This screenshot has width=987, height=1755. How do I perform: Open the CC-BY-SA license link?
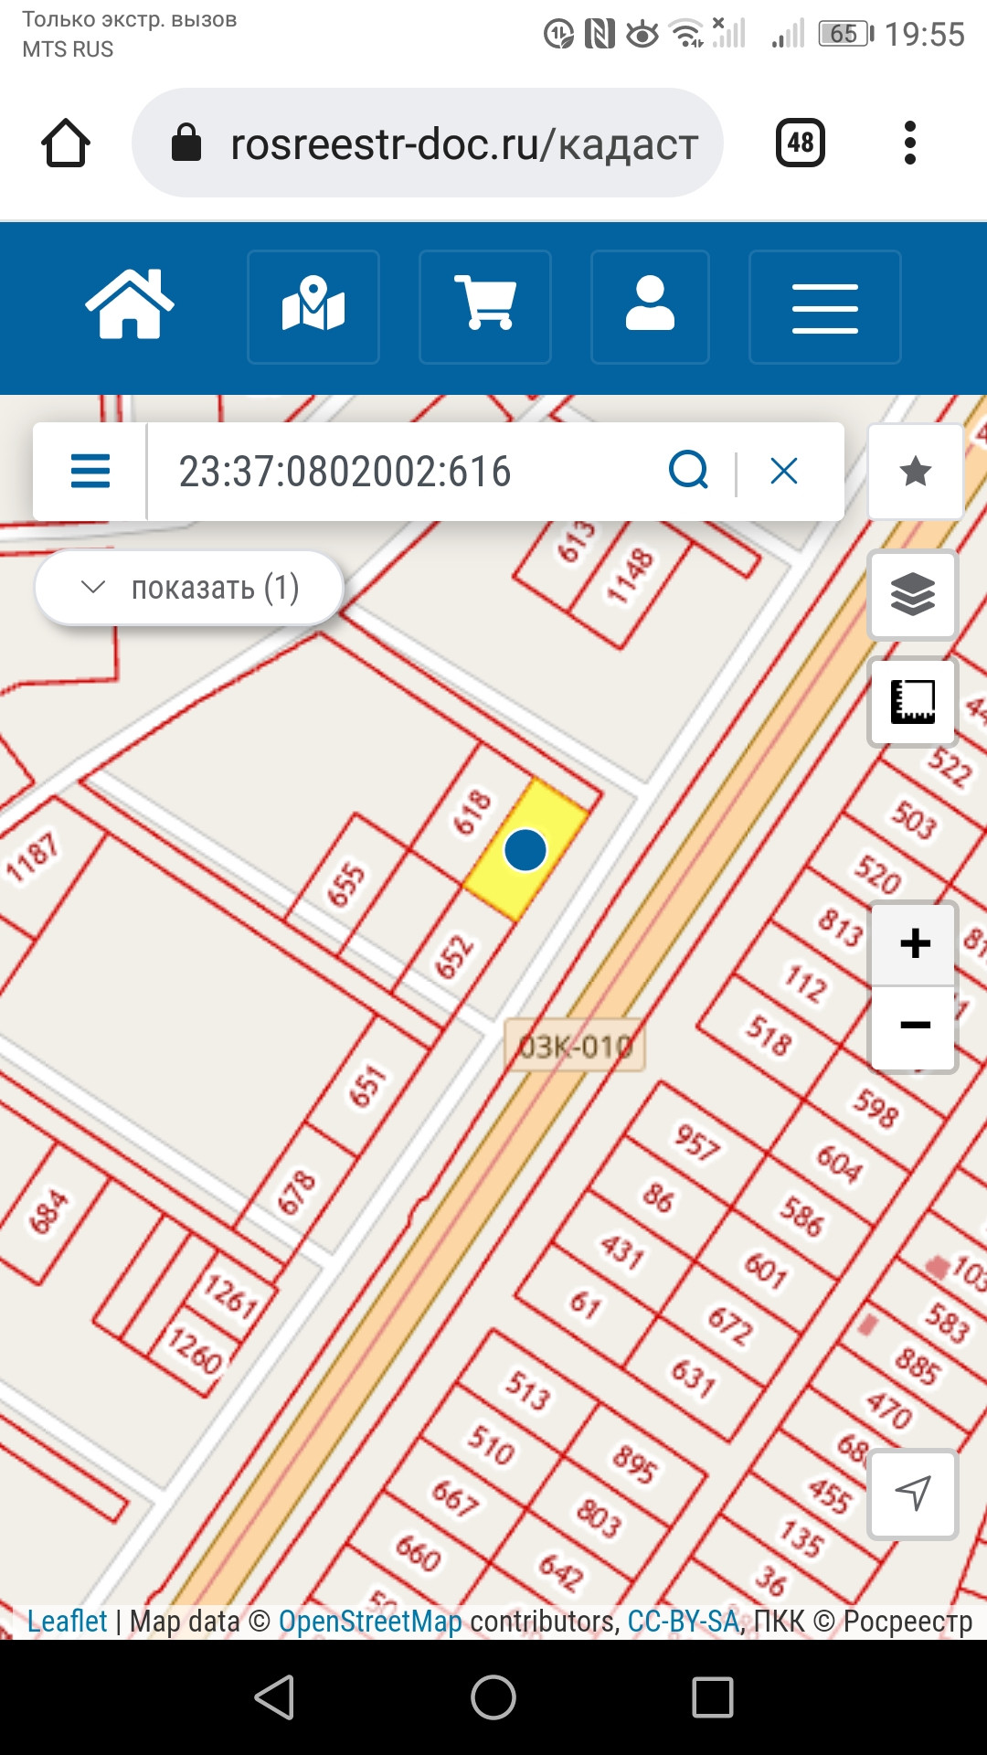pos(683,1621)
